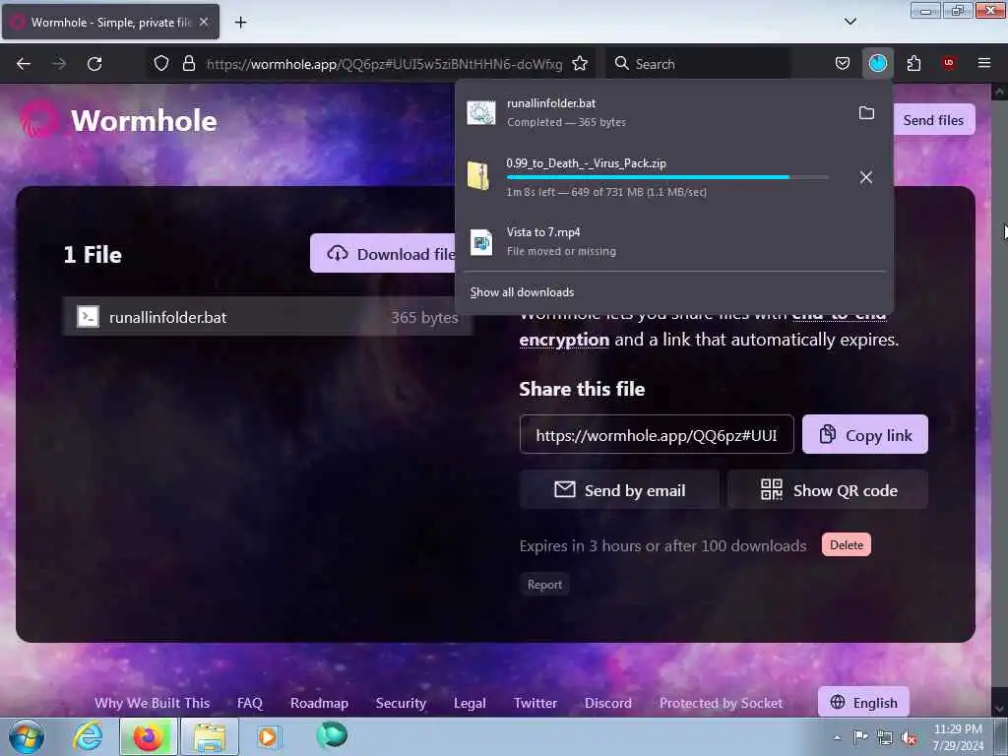Open the Twitter footer link
1008x756 pixels.
(x=535, y=703)
